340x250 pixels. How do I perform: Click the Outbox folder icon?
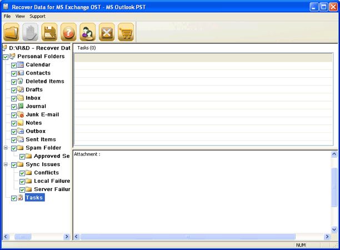[x=21, y=131]
